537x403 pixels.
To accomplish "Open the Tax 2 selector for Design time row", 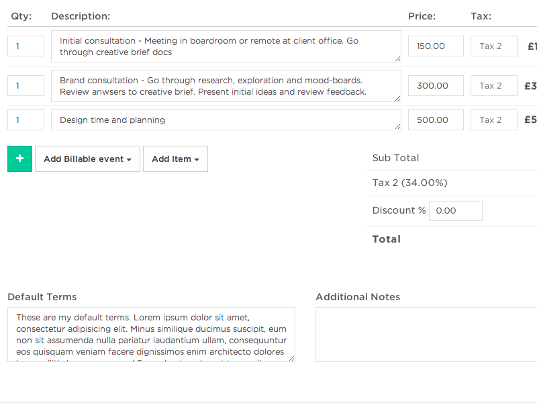I will point(493,120).
